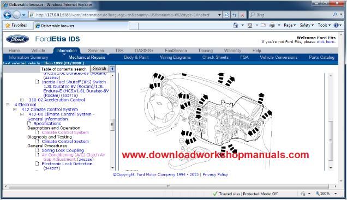Open the OASIS navigation tab

pyautogui.click(x=144, y=51)
